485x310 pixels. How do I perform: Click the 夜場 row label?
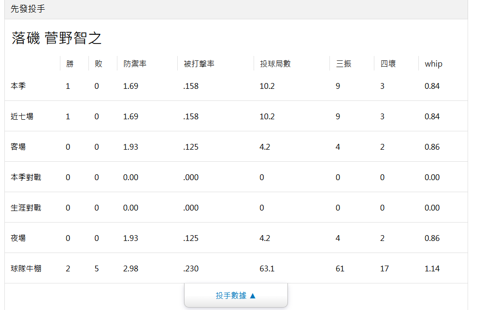coord(18,238)
